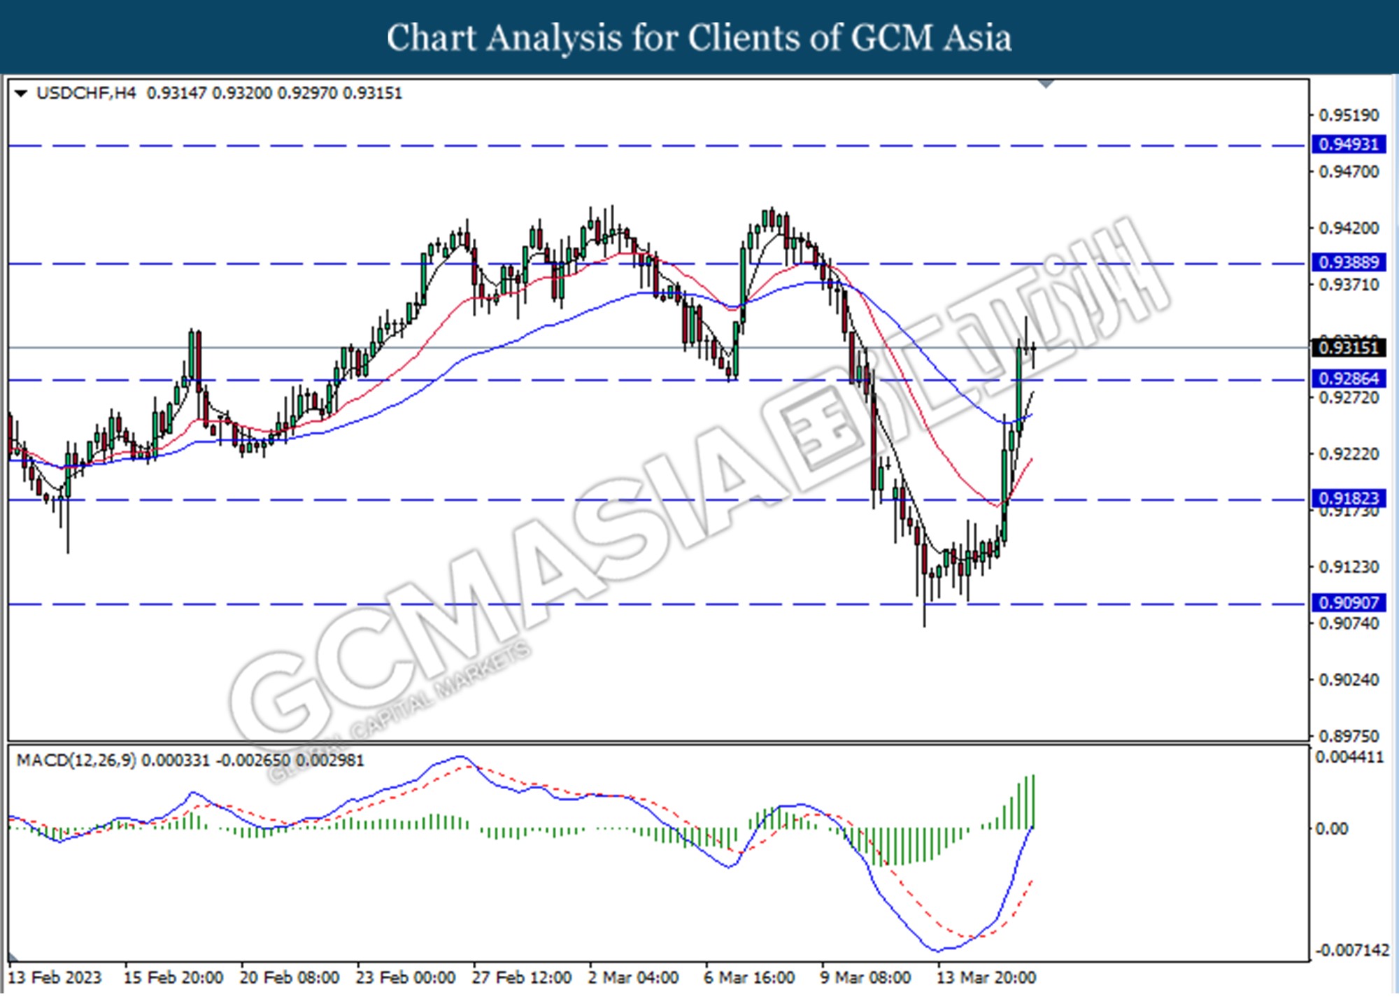Click the Chart Analysis for Clients title
Image resolution: width=1399 pixels, height=999 pixels.
coord(699,38)
